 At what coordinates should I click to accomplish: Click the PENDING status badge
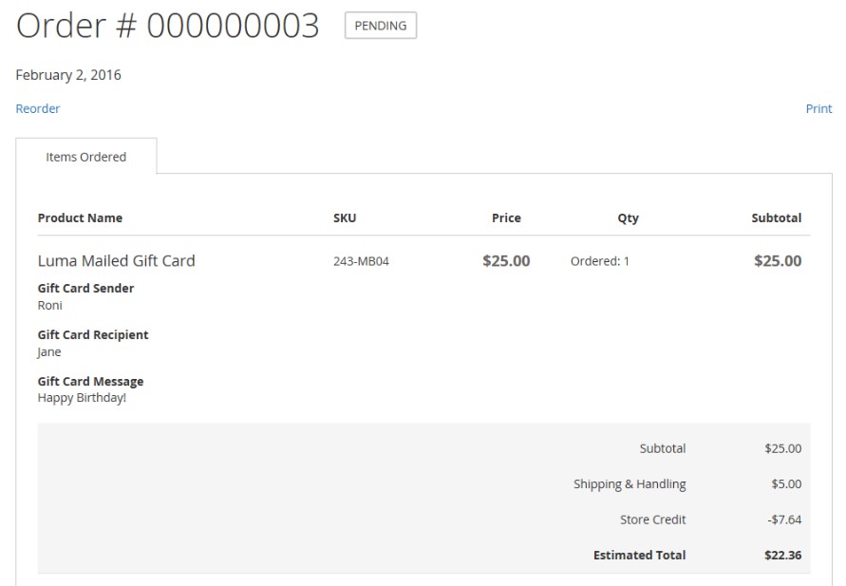(x=380, y=27)
